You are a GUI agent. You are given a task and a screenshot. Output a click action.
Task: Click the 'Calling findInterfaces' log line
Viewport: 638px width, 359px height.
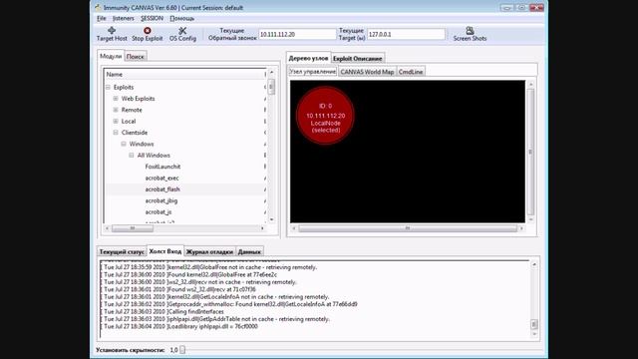[162, 311]
